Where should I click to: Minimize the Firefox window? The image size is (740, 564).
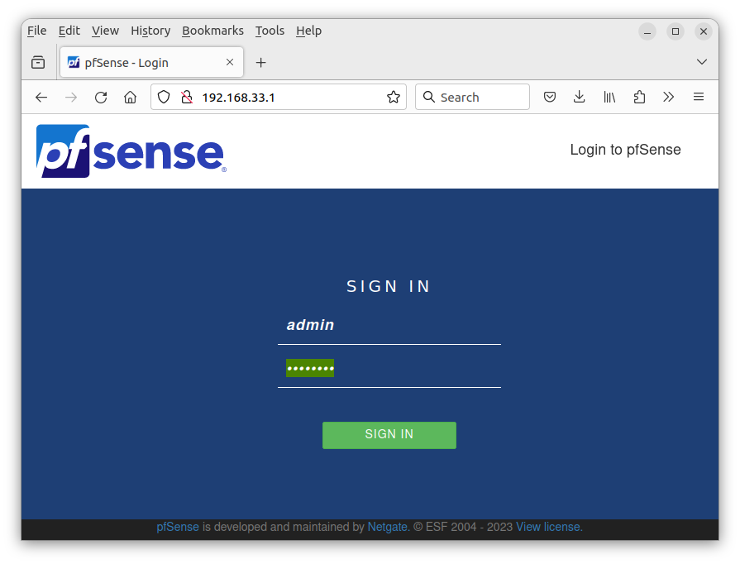click(647, 31)
